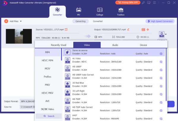Click the source file info icon

point(66,29)
